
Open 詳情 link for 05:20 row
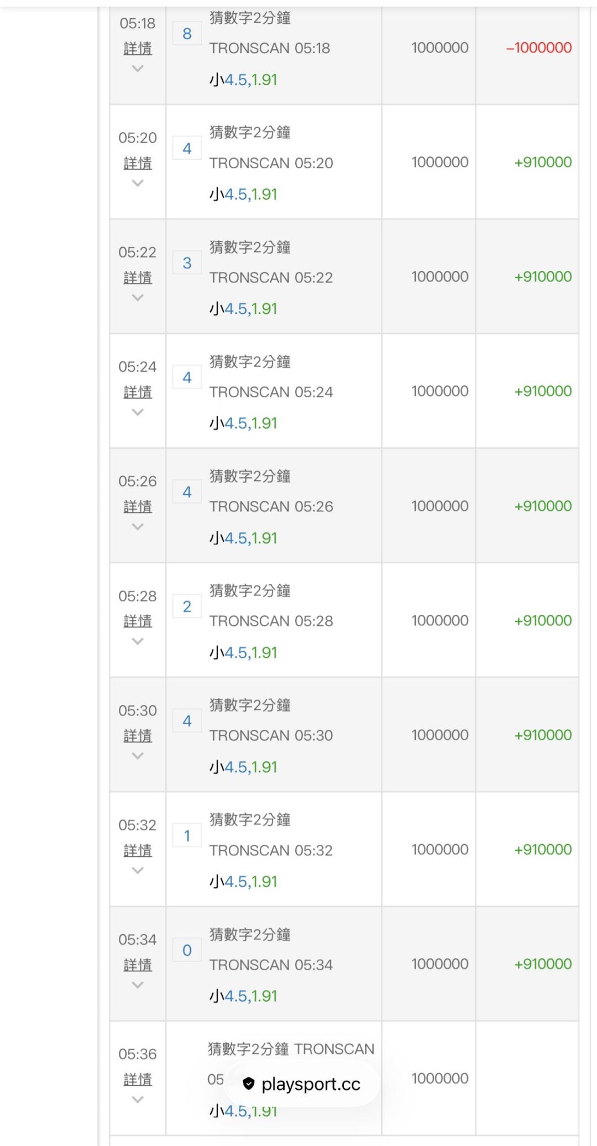click(138, 163)
